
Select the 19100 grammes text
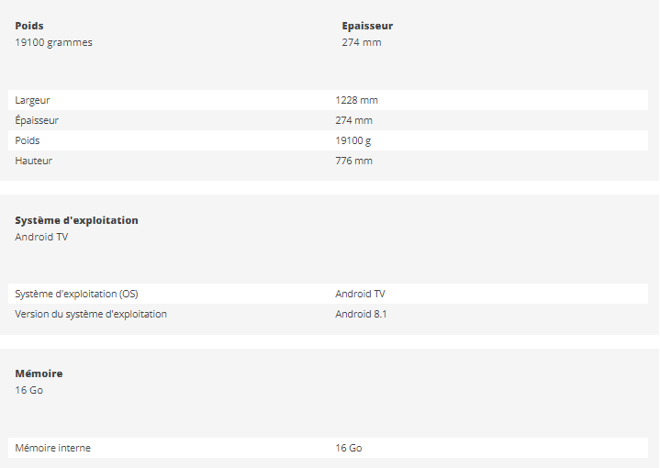pos(53,42)
